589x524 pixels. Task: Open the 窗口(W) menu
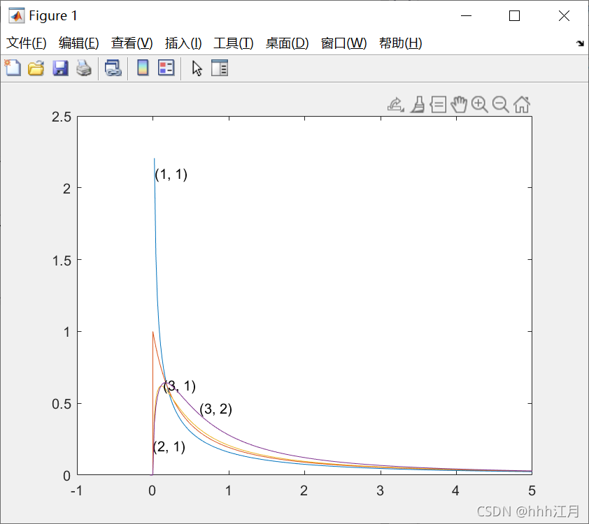(x=343, y=43)
